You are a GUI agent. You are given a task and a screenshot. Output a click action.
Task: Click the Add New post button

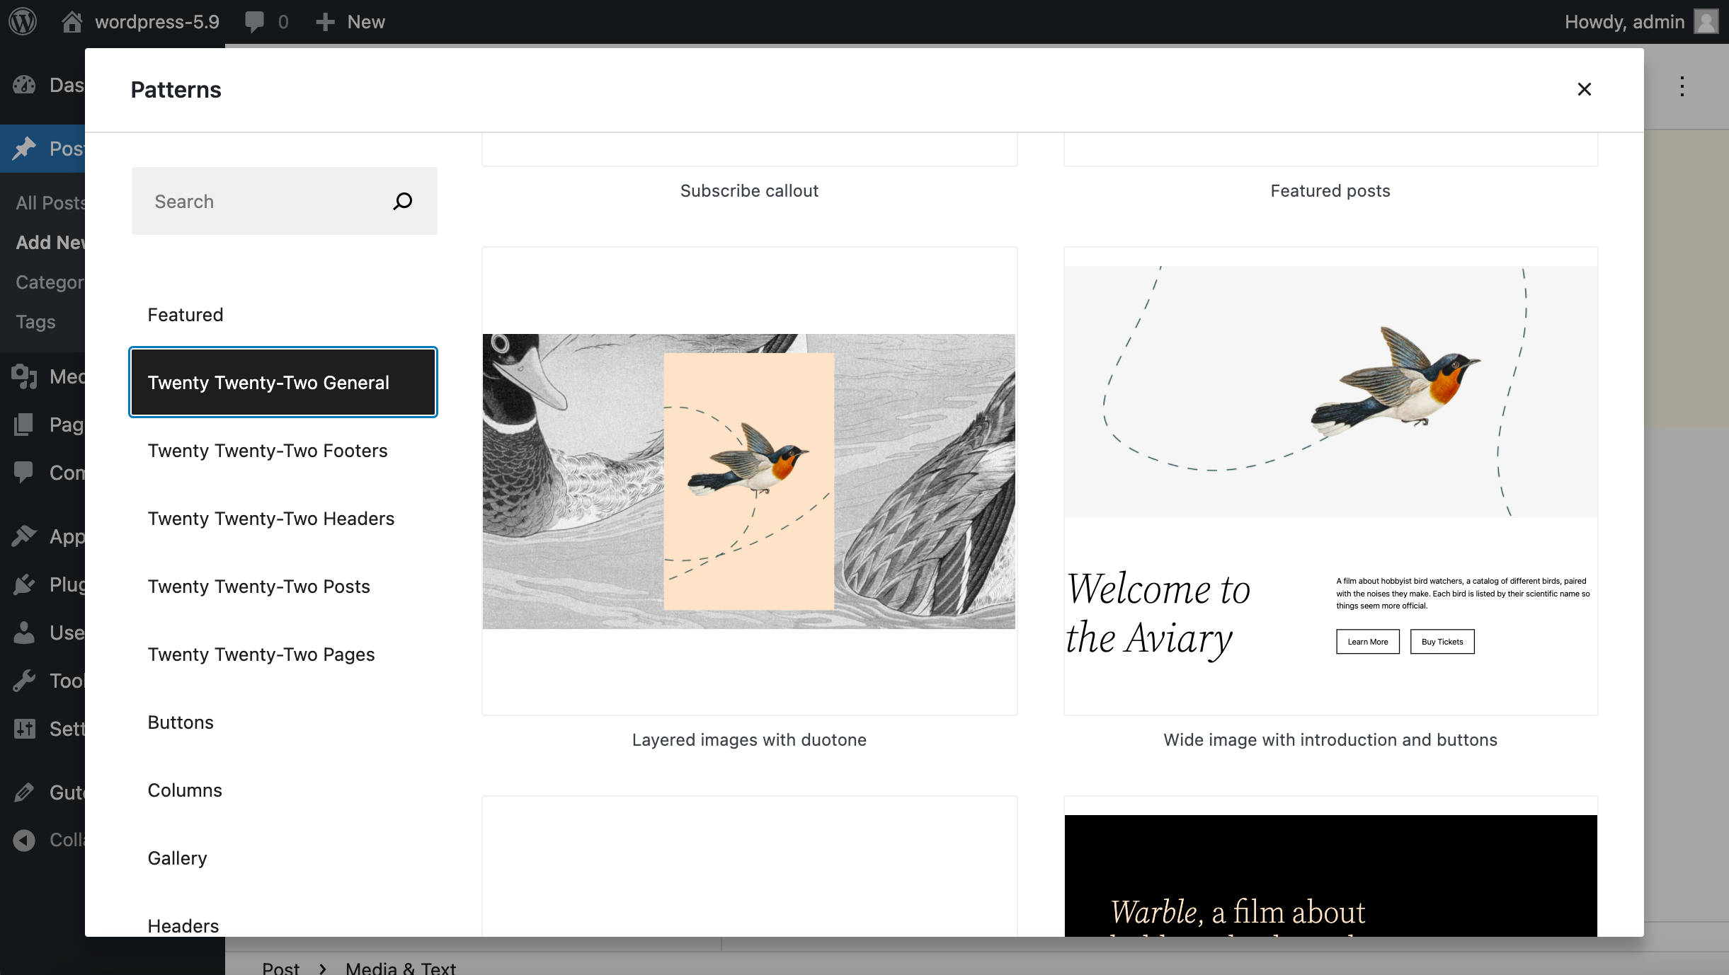(51, 242)
